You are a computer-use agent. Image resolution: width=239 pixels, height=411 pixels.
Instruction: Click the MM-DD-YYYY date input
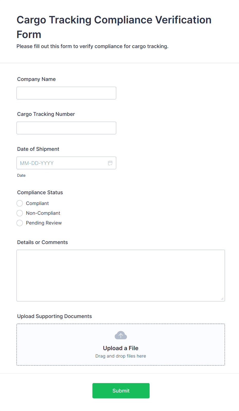coord(62,163)
